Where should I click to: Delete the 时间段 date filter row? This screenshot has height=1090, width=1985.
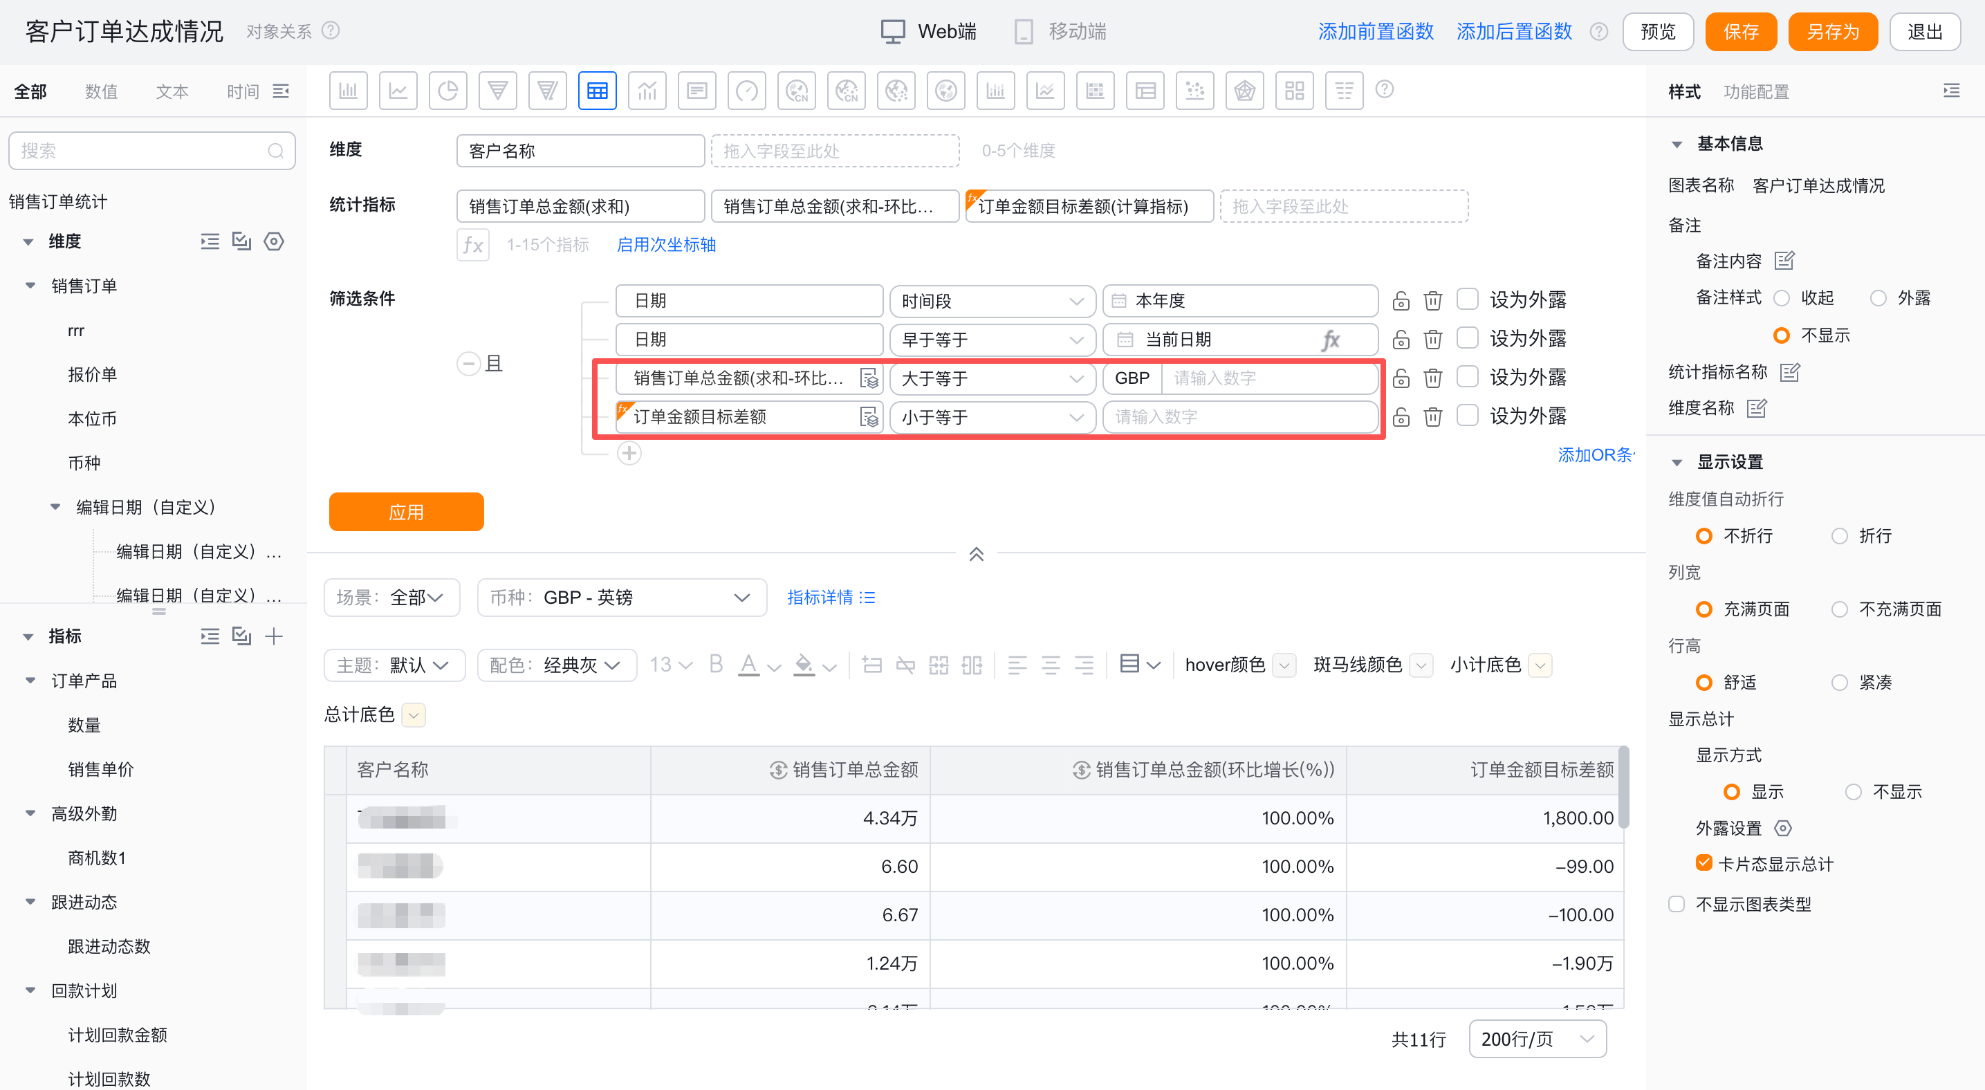1432,300
